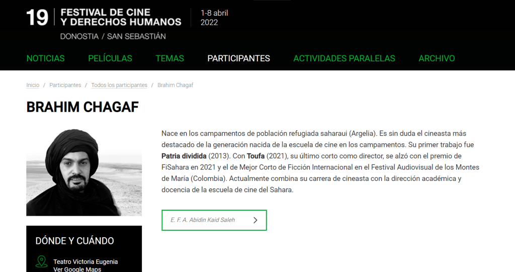Screen dimensions: 515x272
Task: Open the Participantes navigation tab
Action: tap(238, 58)
